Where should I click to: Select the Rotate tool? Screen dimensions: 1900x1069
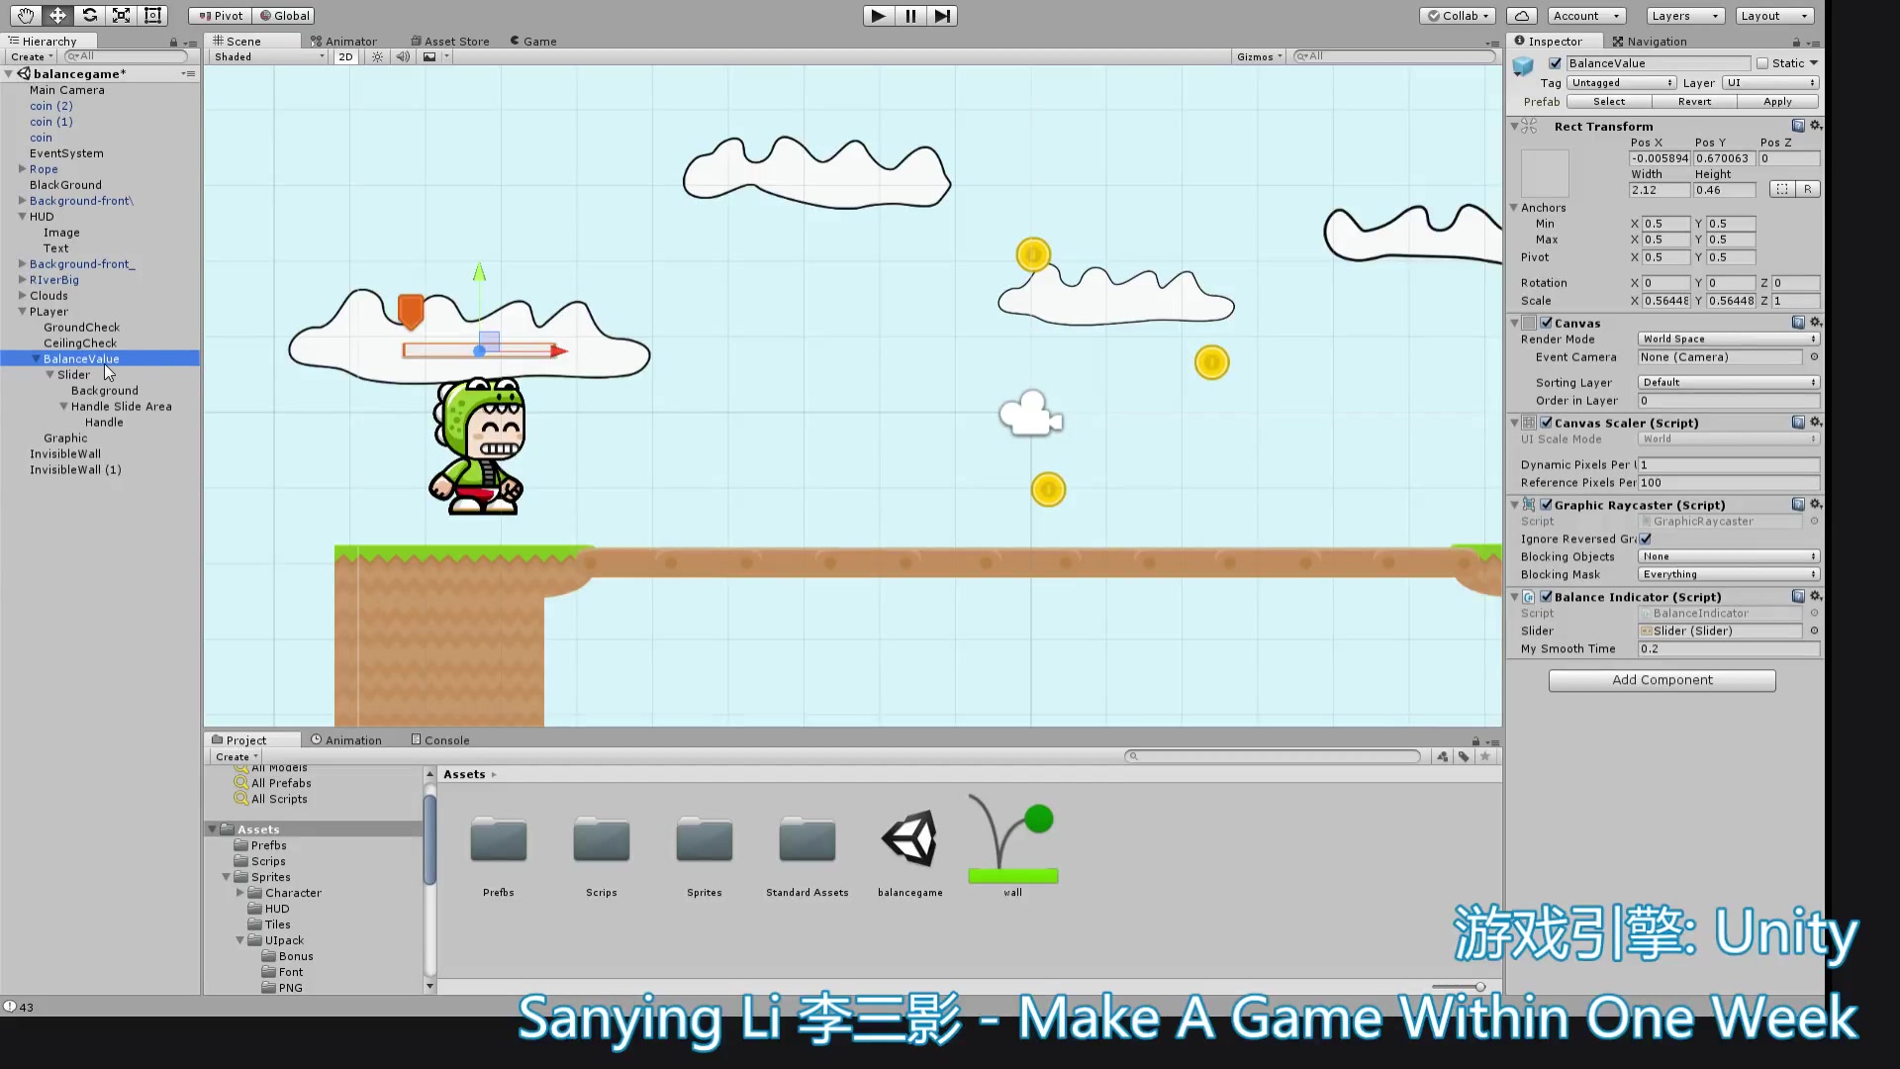point(89,15)
